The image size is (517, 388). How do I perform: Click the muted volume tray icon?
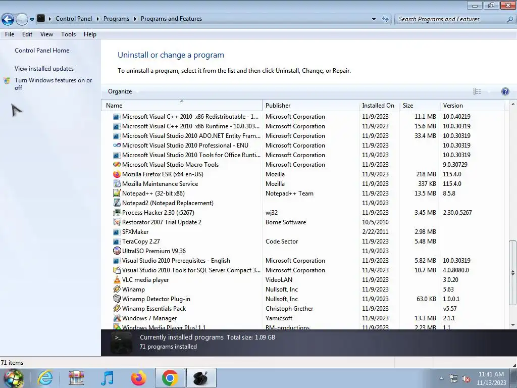pyautogui.click(x=466, y=379)
